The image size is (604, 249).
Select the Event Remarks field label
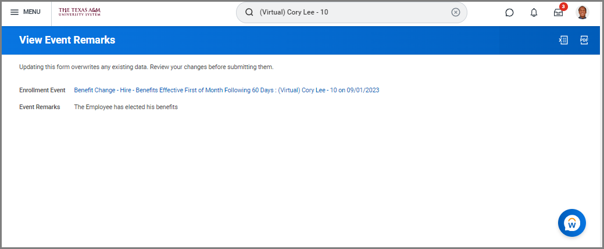40,107
